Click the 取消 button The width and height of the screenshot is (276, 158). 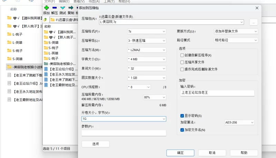point(212,153)
